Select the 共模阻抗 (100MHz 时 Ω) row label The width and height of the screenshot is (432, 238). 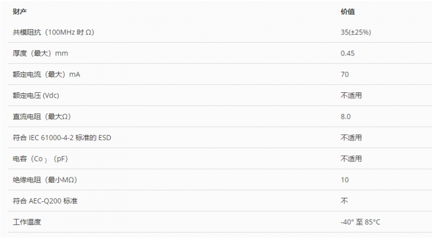(53, 32)
